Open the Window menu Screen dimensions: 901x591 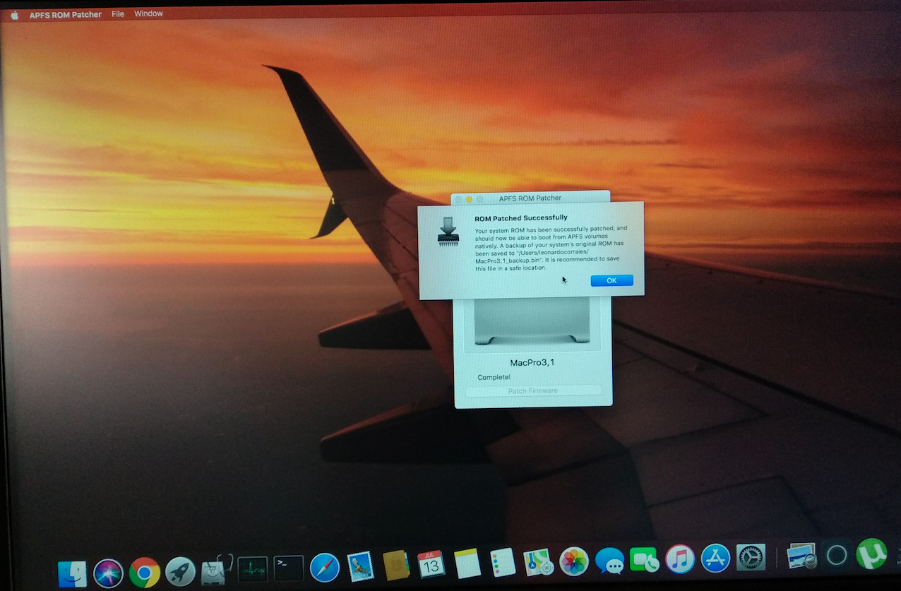[148, 13]
